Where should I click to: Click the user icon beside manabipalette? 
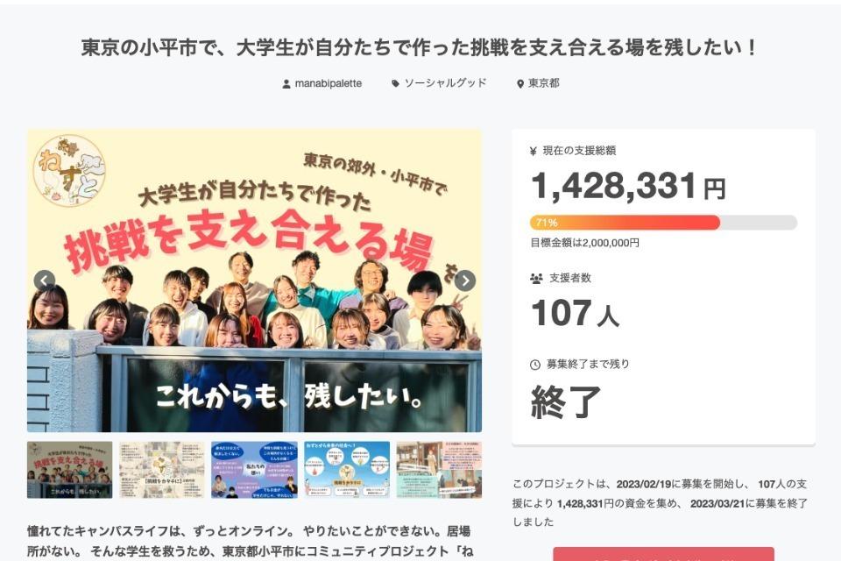pyautogui.click(x=286, y=84)
